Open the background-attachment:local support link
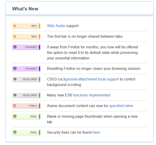 88,79
